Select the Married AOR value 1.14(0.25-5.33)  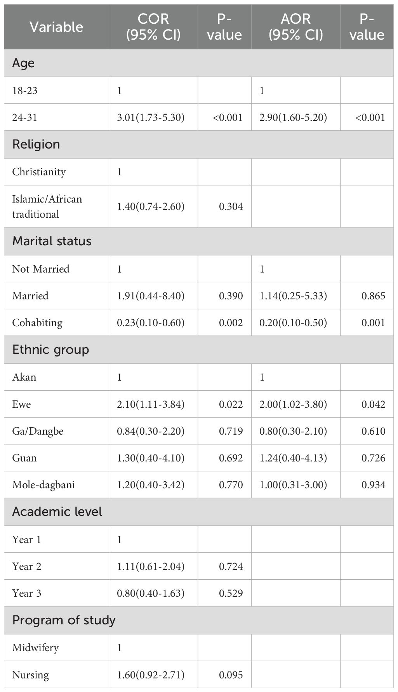[293, 296]
